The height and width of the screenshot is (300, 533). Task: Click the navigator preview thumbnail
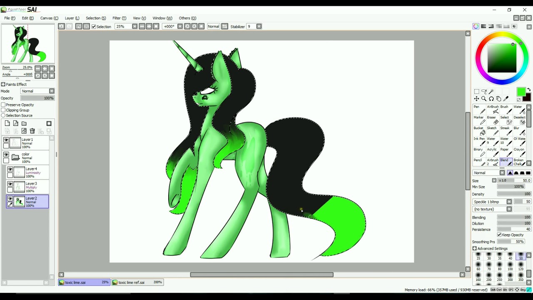click(27, 44)
